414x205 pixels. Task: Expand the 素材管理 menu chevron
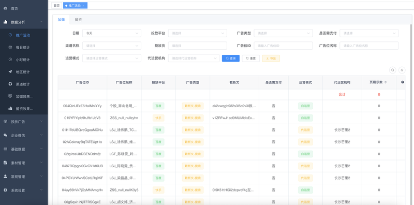[41, 163]
